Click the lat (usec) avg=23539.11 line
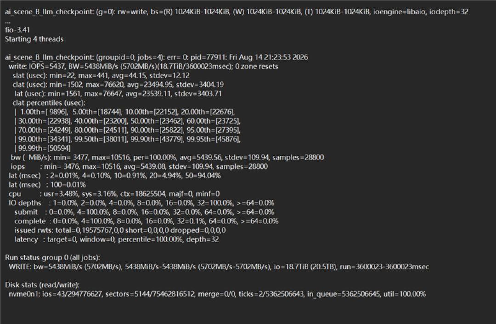Screen dimensions: 496x324 click(118, 94)
